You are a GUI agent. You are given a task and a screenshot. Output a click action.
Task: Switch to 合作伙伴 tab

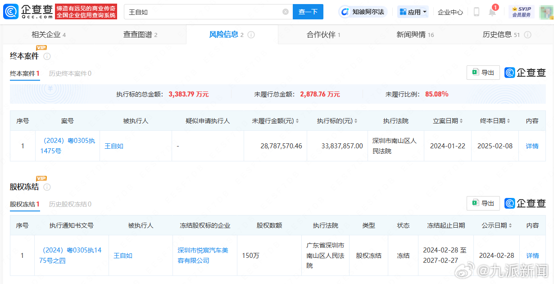(x=323, y=35)
